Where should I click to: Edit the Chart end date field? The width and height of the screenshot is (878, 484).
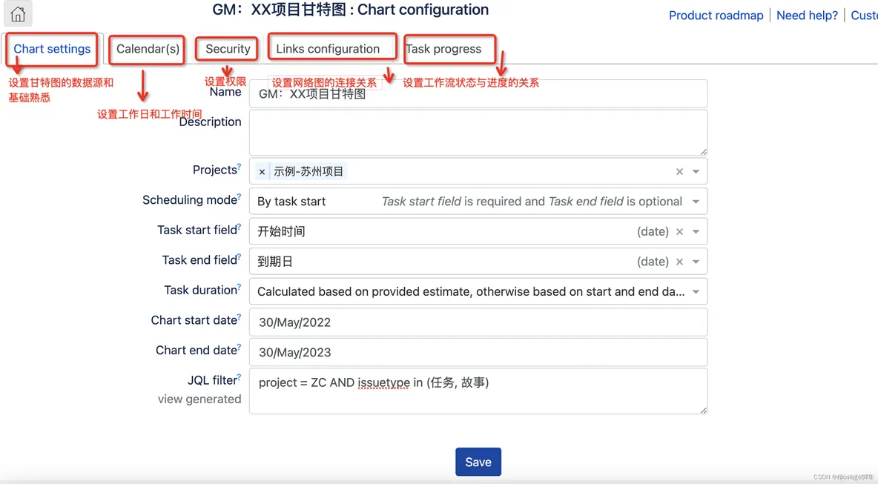point(478,353)
